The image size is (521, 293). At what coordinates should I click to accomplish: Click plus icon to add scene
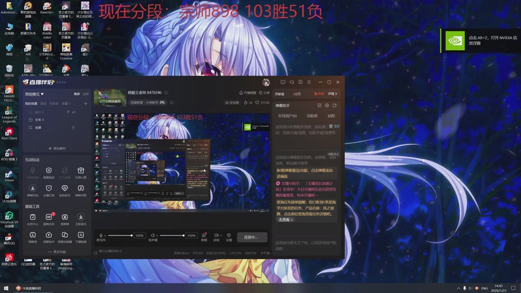click(x=85, y=104)
